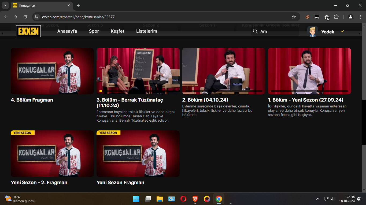
Task: Click progress bar on 2. Bölüm thumbnail
Action: [x=224, y=91]
